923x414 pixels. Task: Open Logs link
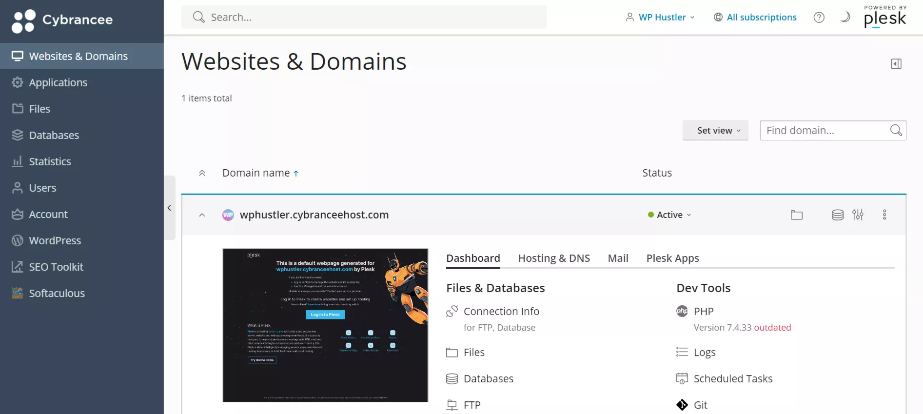(x=705, y=353)
